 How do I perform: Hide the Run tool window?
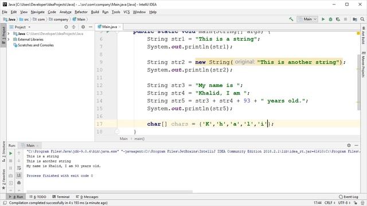click(357, 145)
